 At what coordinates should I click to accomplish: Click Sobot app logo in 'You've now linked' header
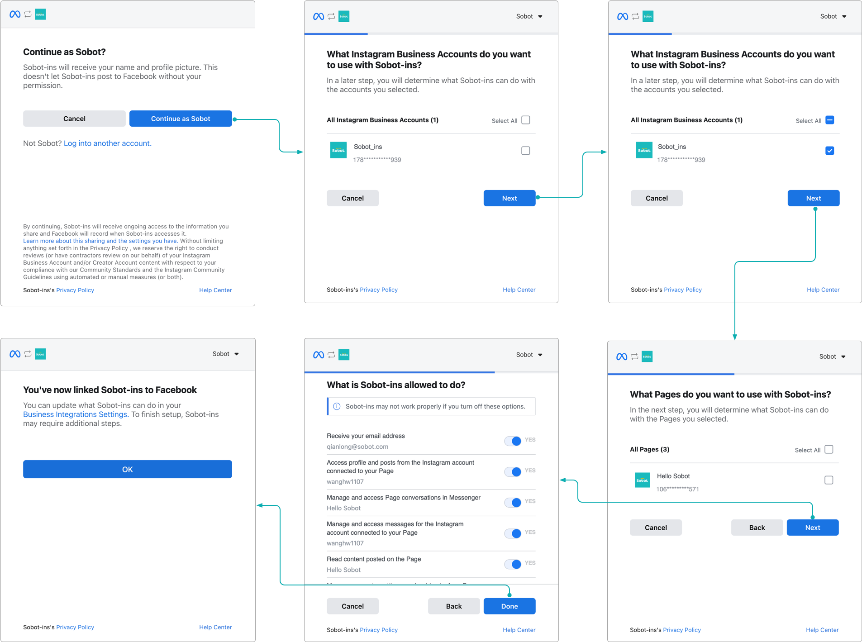pyautogui.click(x=40, y=354)
